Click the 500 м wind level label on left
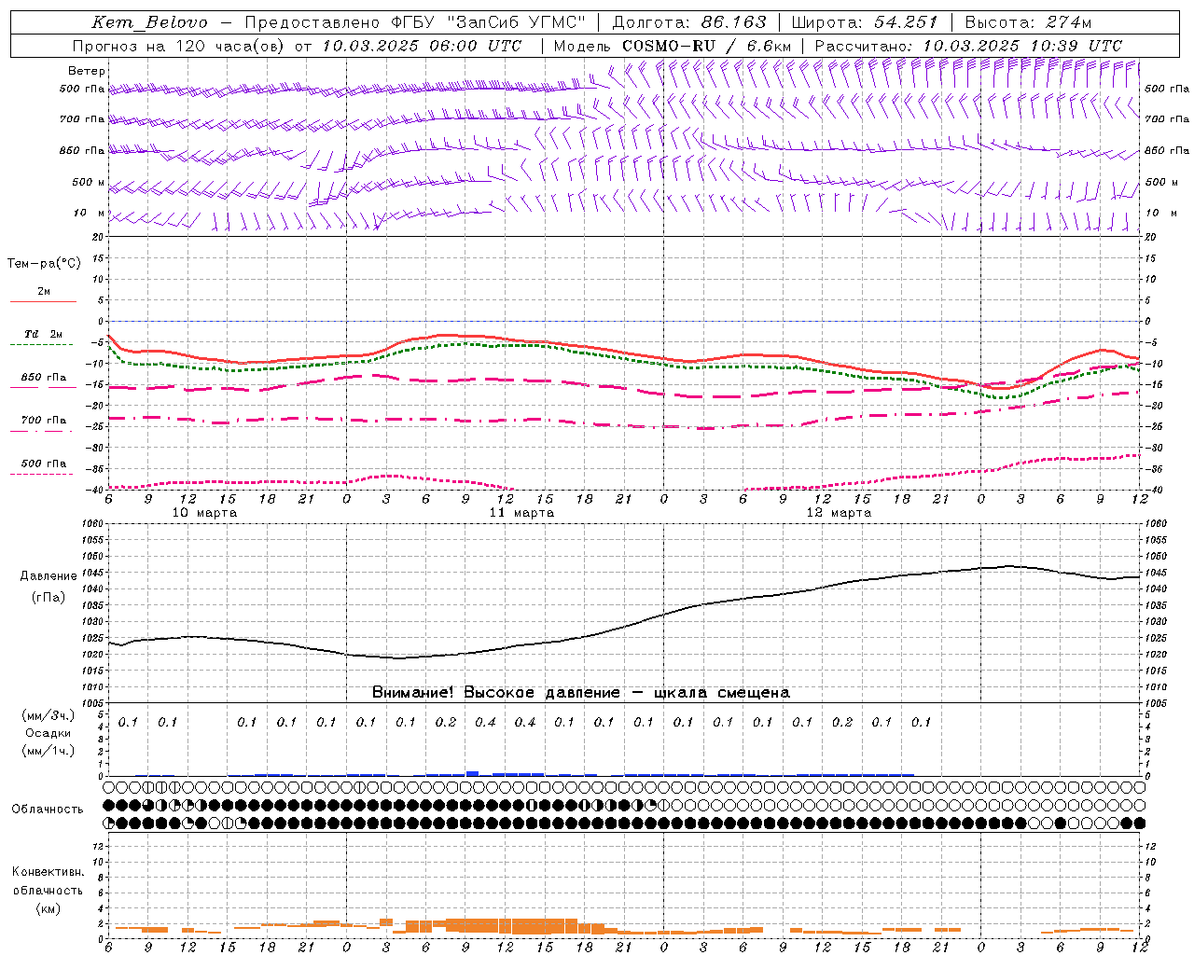Viewport: 1194px width, 955px height. point(89,183)
